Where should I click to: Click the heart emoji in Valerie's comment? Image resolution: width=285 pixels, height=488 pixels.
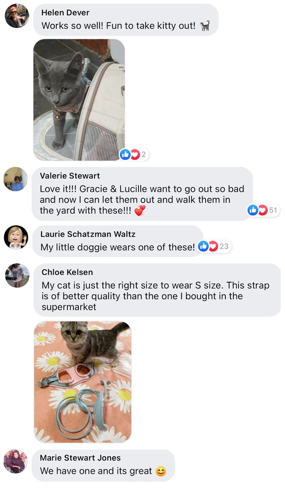[140, 210]
